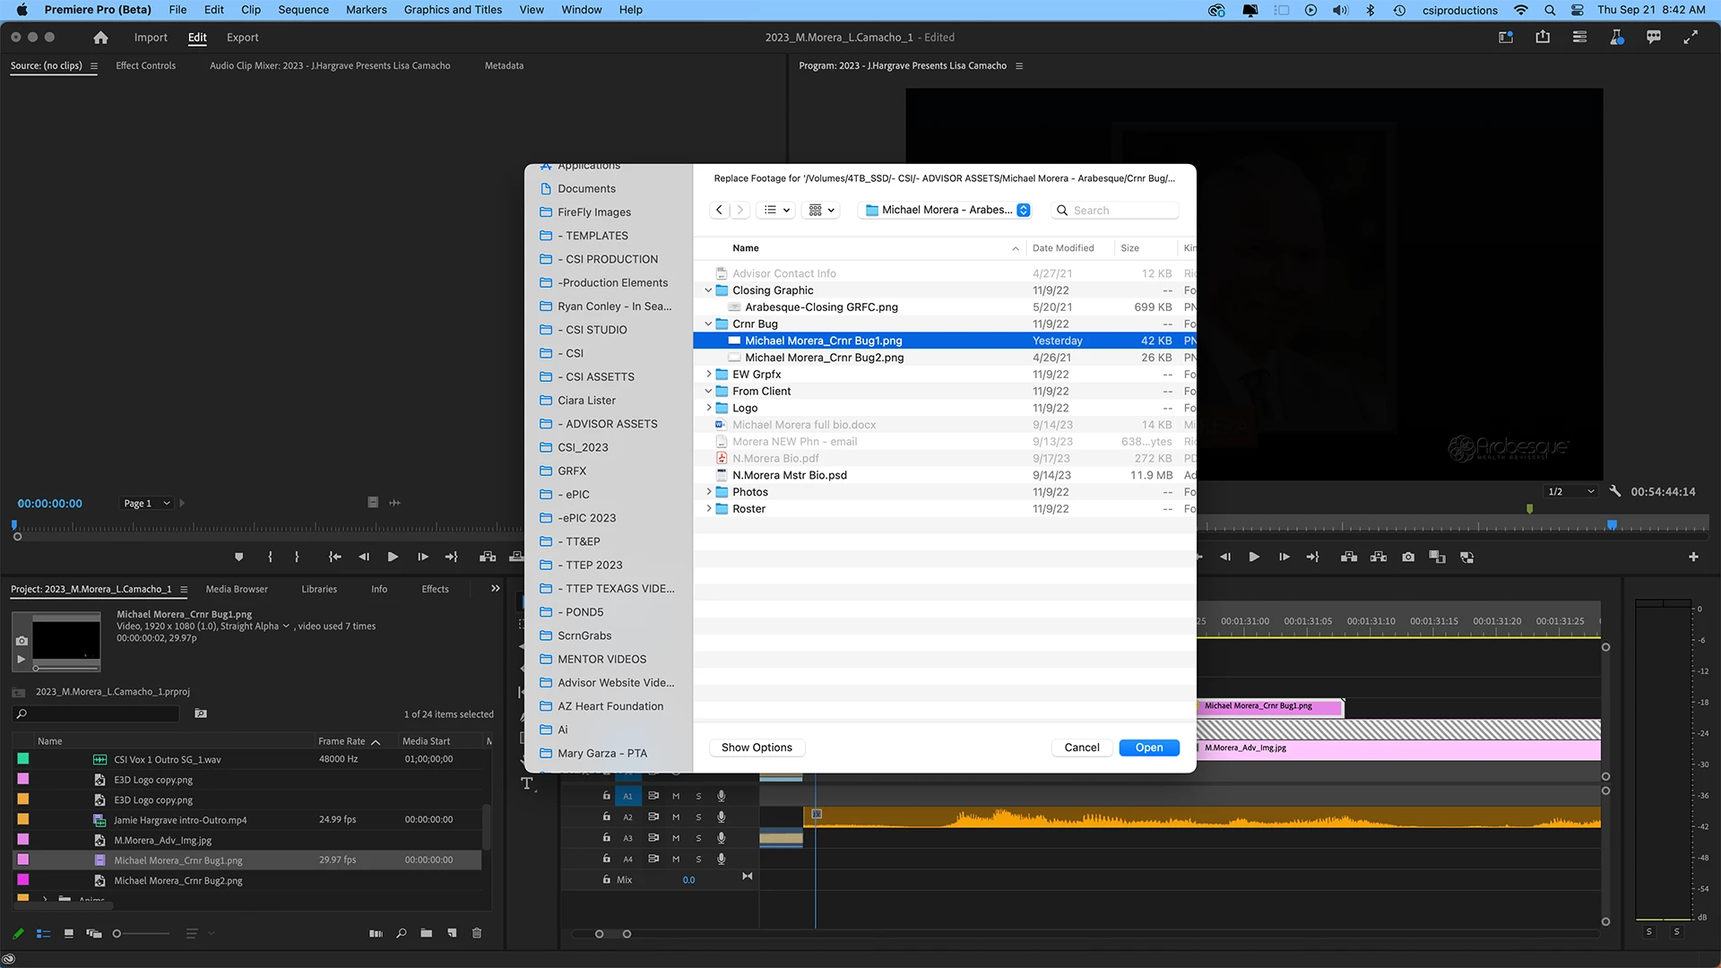The width and height of the screenshot is (1721, 968).
Task: Solo audio track A3
Action: point(698,838)
